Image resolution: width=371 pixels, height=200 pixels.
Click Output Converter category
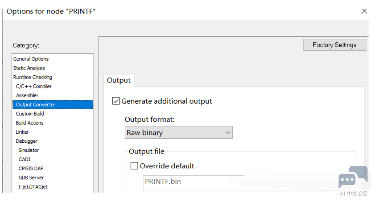pyautogui.click(x=35, y=105)
